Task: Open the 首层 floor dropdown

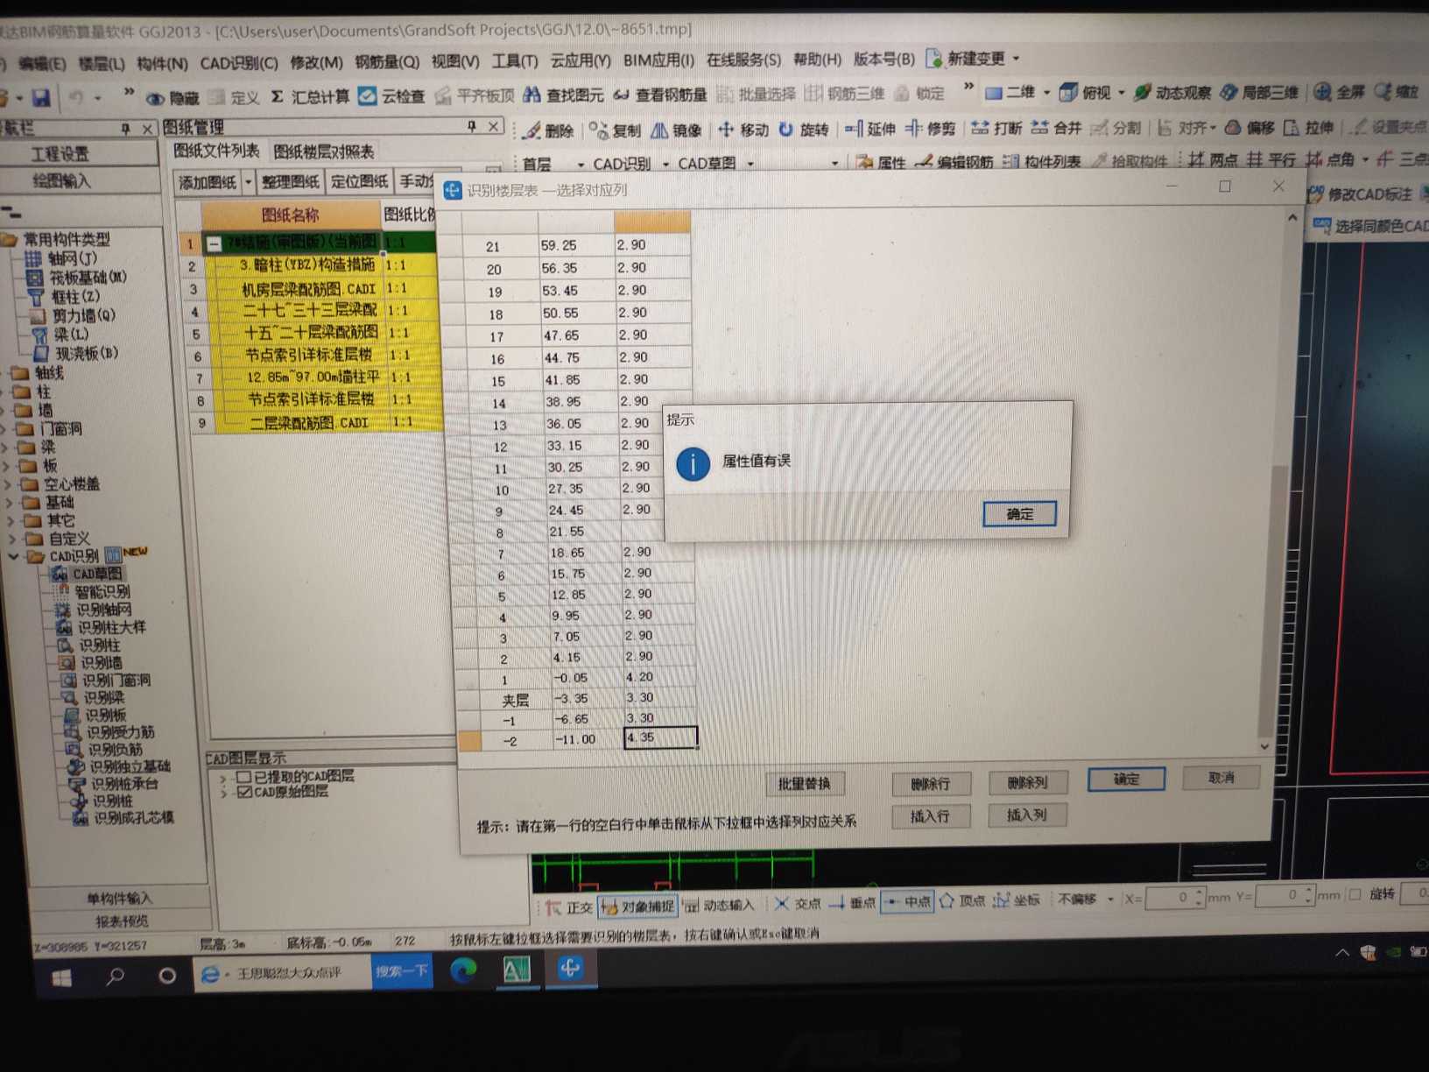Action: point(580,165)
